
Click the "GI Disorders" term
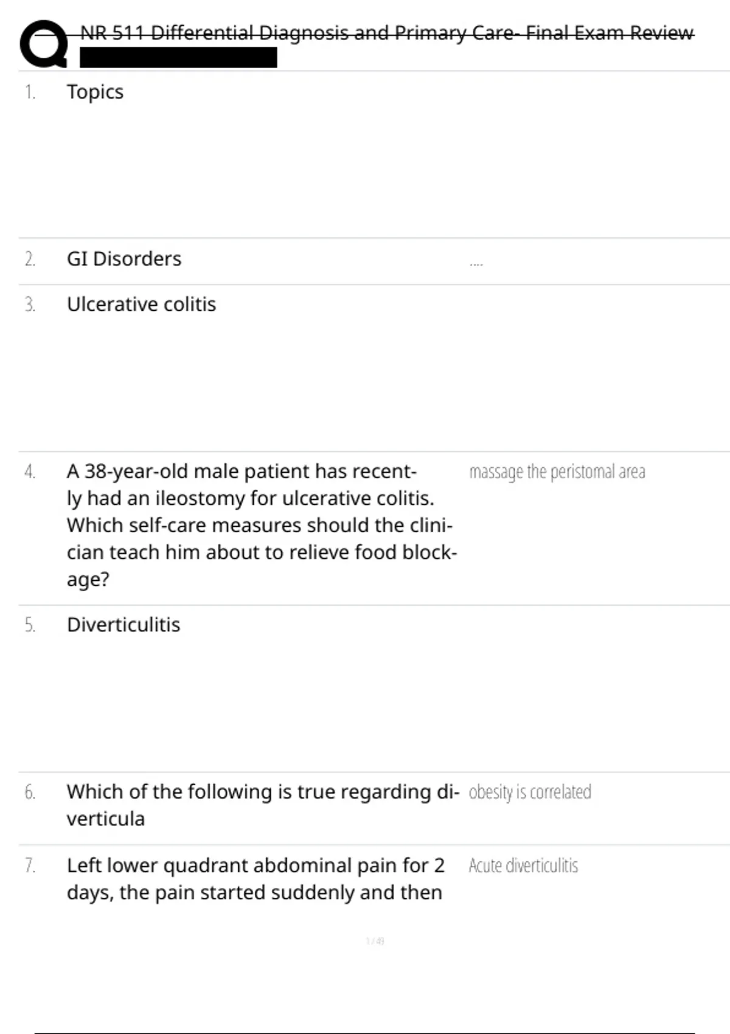click(124, 258)
